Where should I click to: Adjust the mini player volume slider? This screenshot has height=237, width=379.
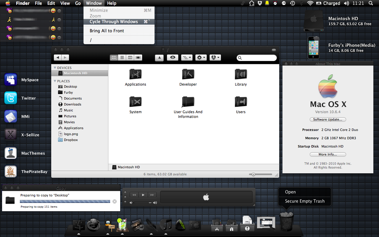(x=143, y=203)
